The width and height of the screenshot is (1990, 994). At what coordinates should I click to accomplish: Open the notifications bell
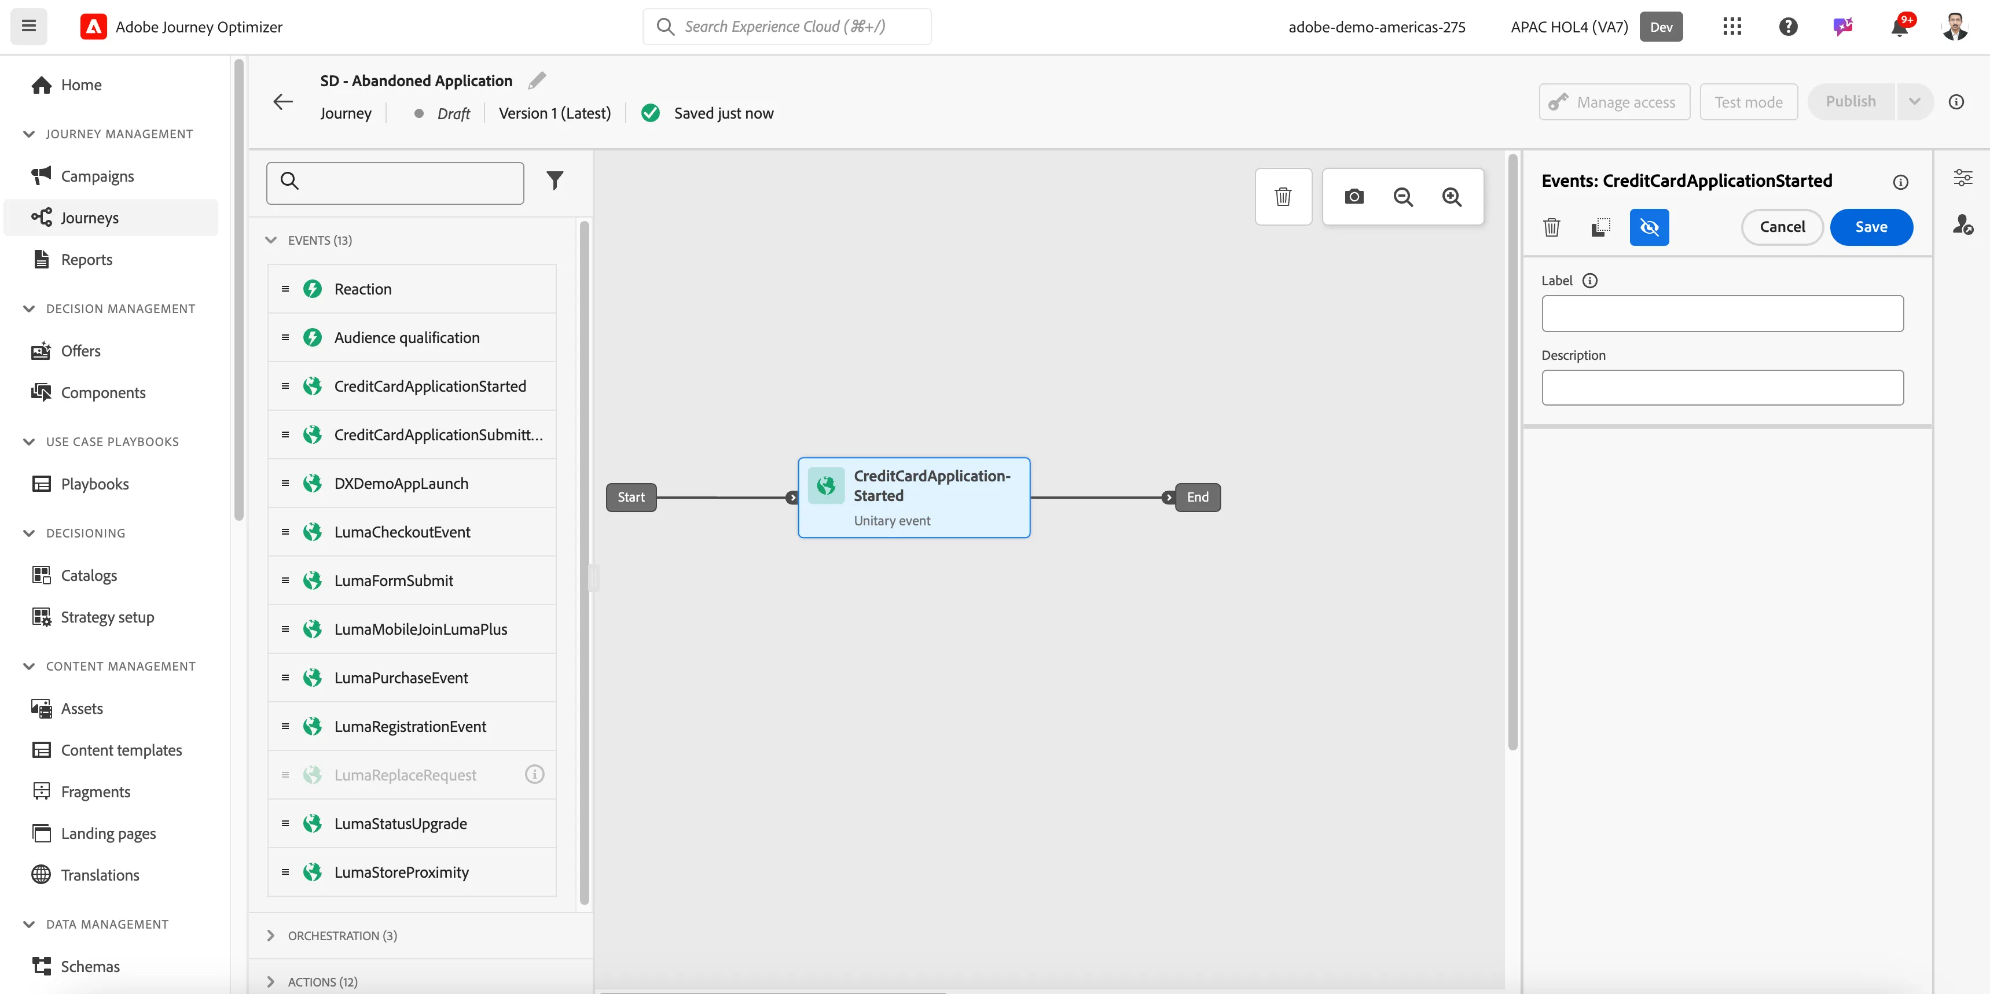coord(1900,27)
